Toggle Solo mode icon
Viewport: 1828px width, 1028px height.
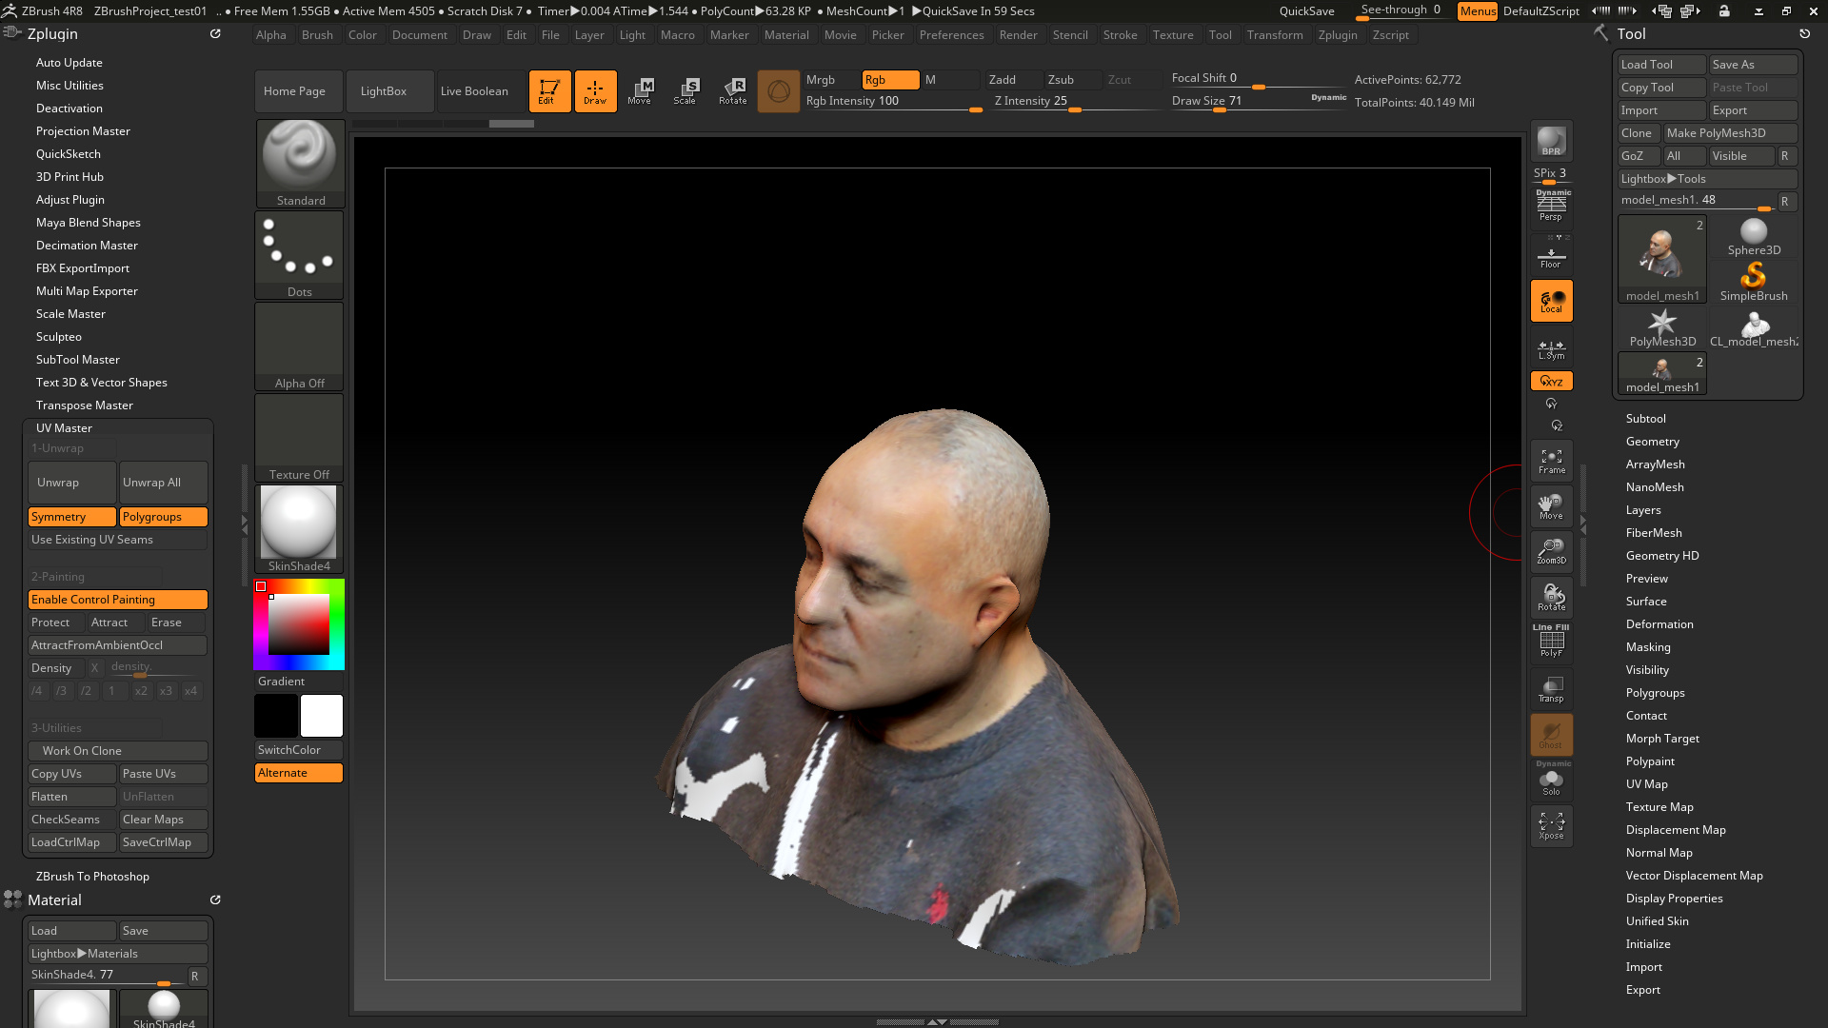(1551, 781)
